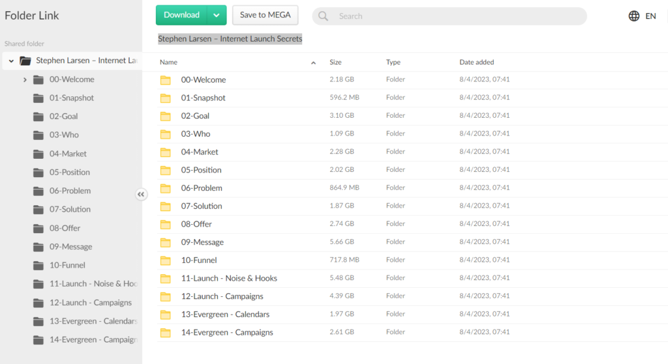
Task: Click sidebar folder icon for 02-Goal
Action: pyautogui.click(x=38, y=117)
